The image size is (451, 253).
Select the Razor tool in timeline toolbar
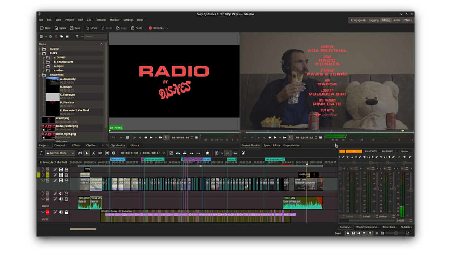(93, 153)
